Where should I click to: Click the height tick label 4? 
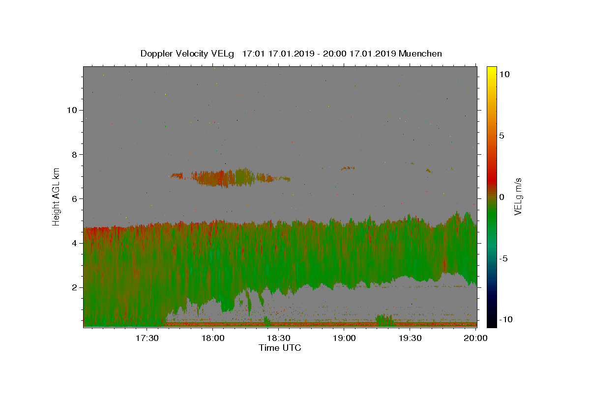(x=75, y=243)
